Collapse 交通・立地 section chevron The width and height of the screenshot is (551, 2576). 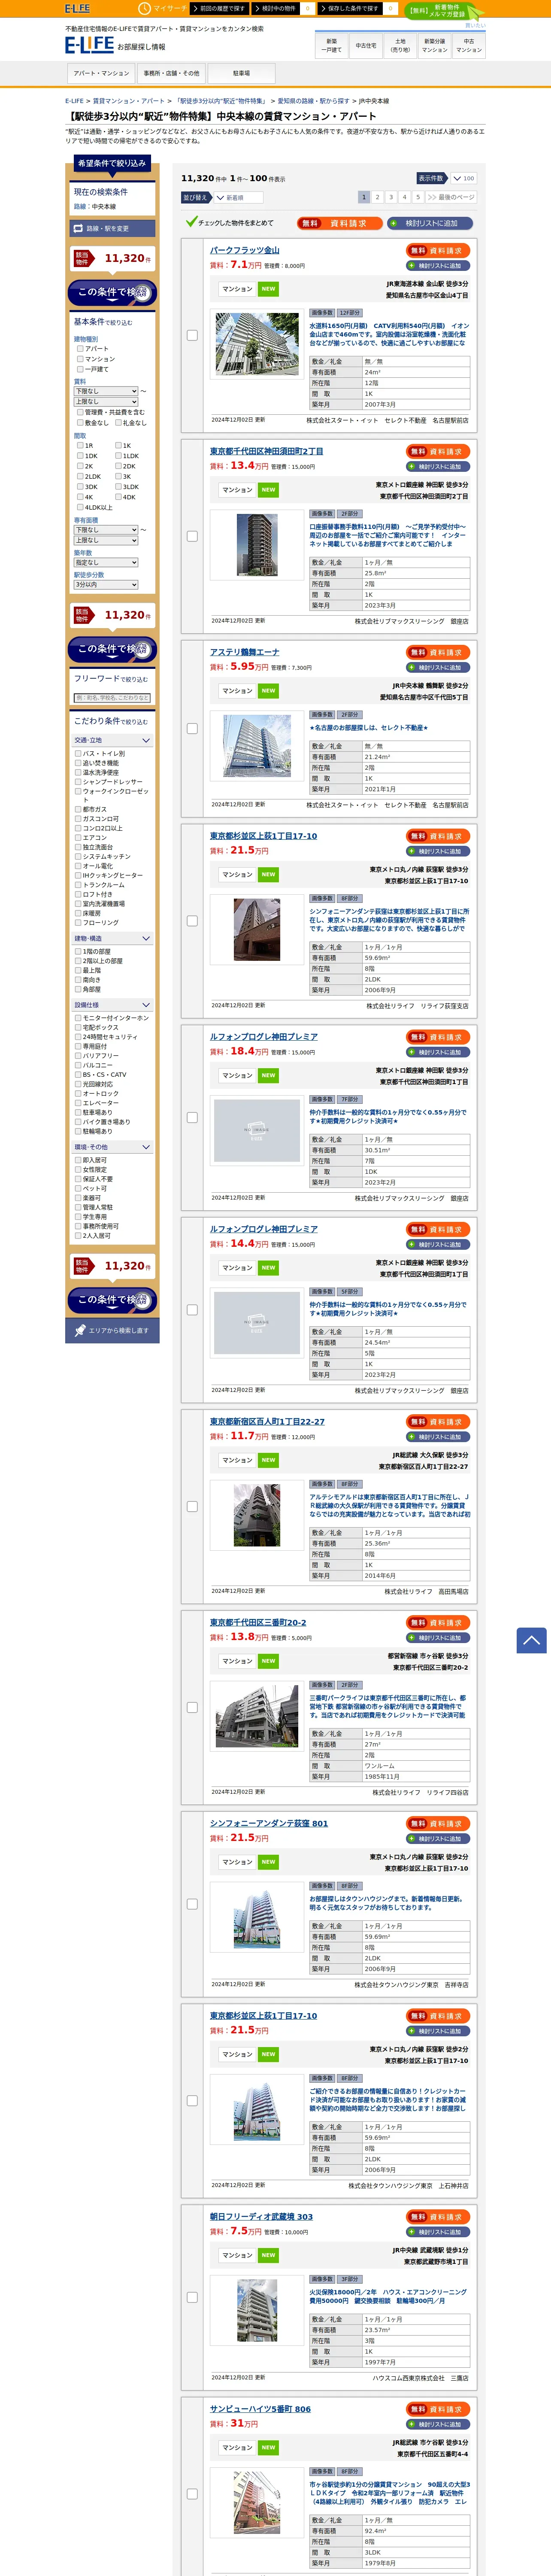click(x=146, y=741)
